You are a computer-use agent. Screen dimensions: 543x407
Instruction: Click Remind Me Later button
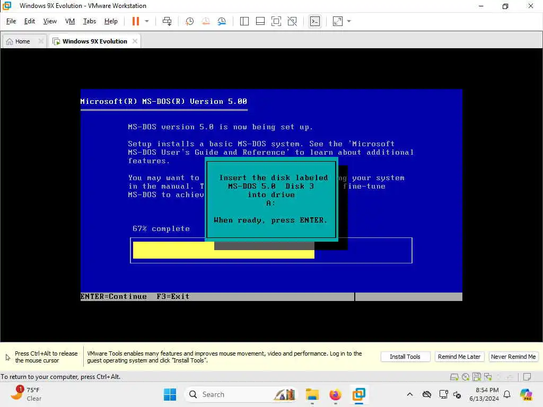point(459,357)
